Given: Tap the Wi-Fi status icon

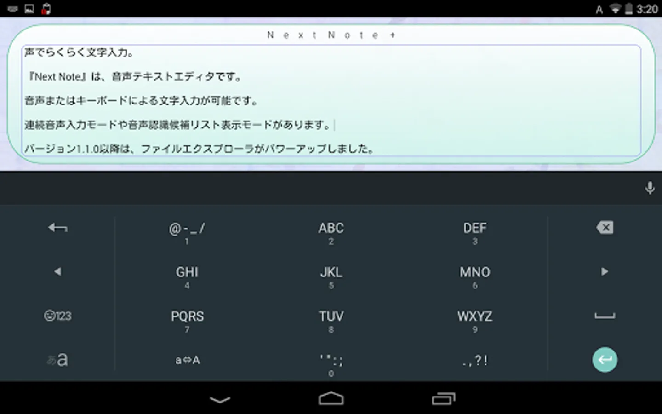Looking at the screenshot, I should point(615,9).
